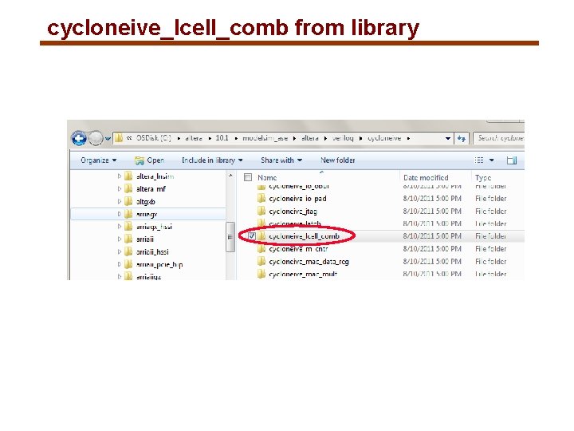This screenshot has height=431, width=574.
Task: Click the navigation pane scroll up arrow
Action: point(230,176)
